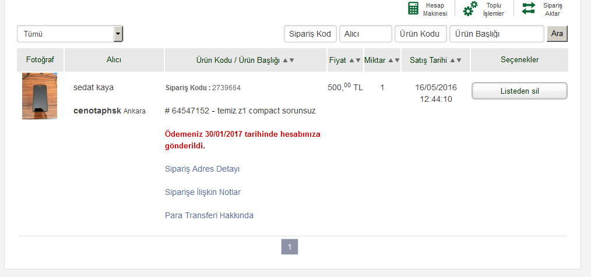Sort Fiyat column descending arrow
This screenshot has height=277, width=591.
click(358, 60)
